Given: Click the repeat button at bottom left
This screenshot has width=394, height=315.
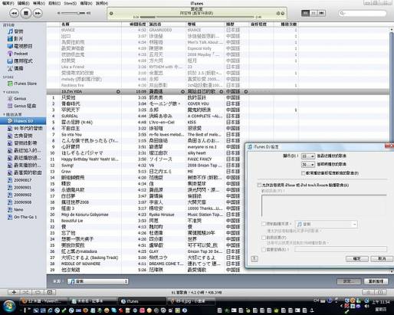Looking at the screenshot, I should point(38,292).
